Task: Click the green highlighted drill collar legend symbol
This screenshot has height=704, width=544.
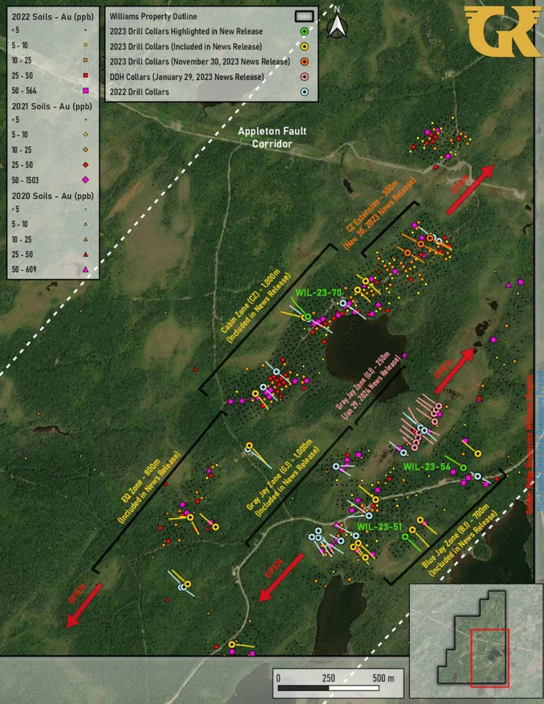Action: point(304,31)
